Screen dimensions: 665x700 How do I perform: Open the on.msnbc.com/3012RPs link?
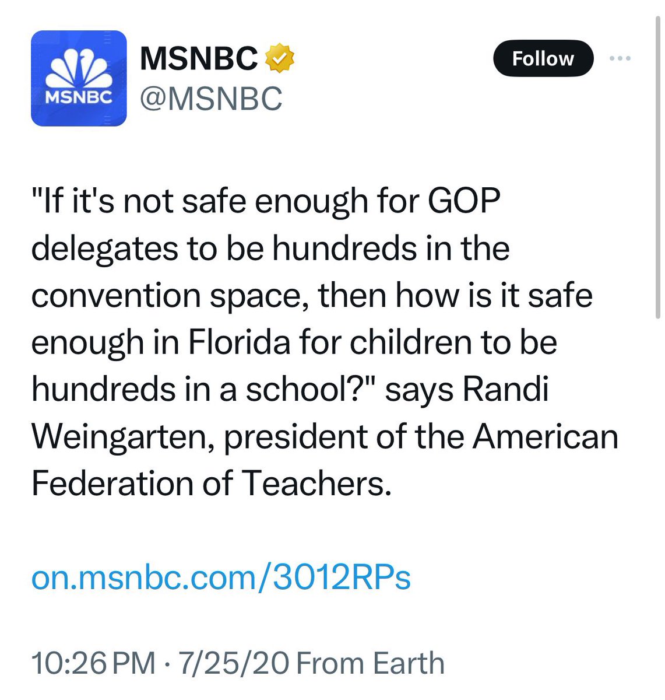coord(221,577)
